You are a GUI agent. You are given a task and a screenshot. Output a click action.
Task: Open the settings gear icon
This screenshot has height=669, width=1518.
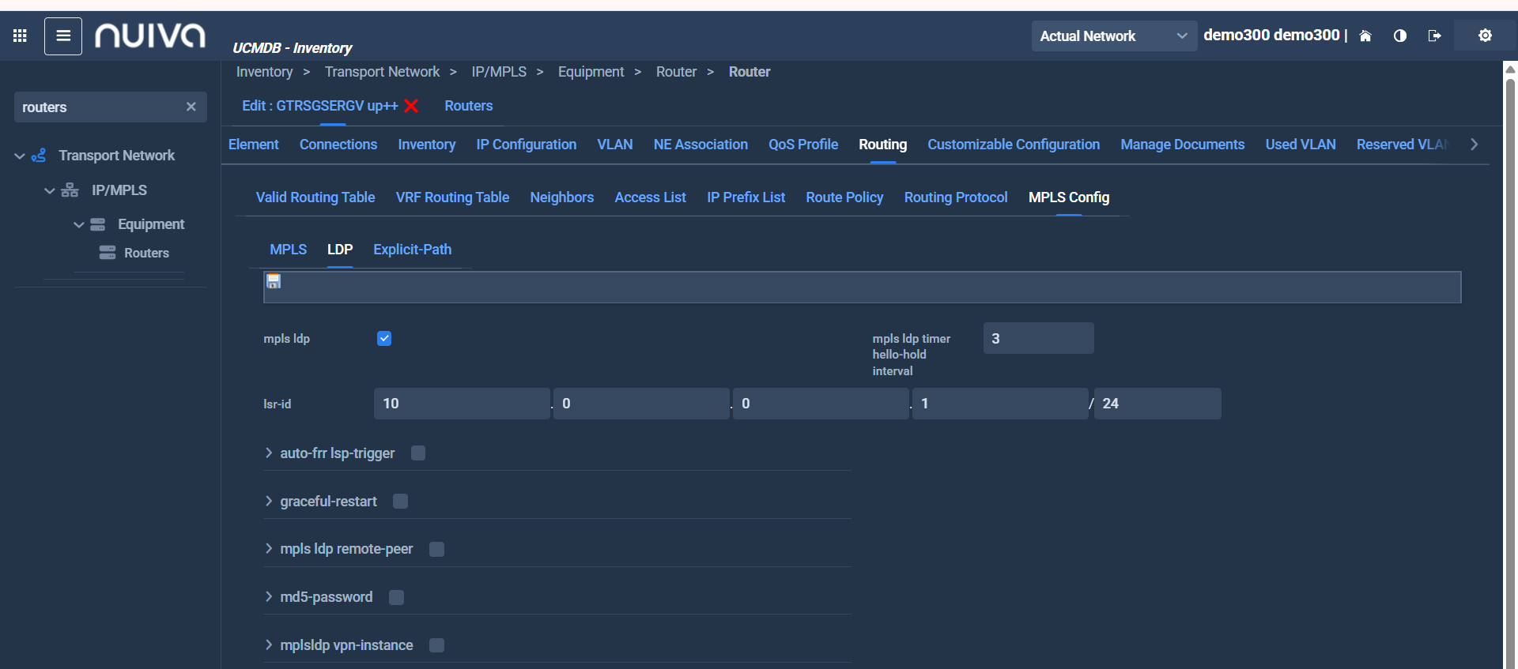point(1485,36)
